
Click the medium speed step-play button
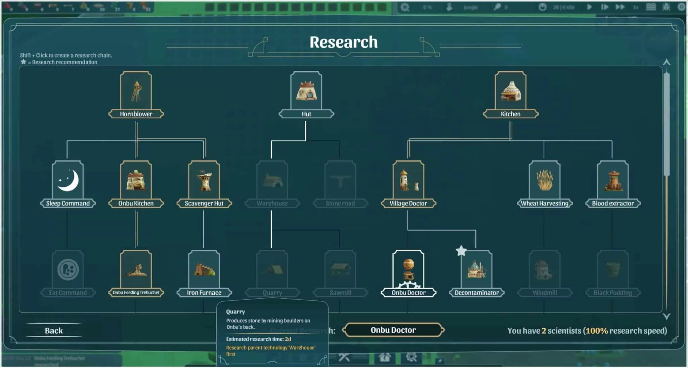(605, 7)
